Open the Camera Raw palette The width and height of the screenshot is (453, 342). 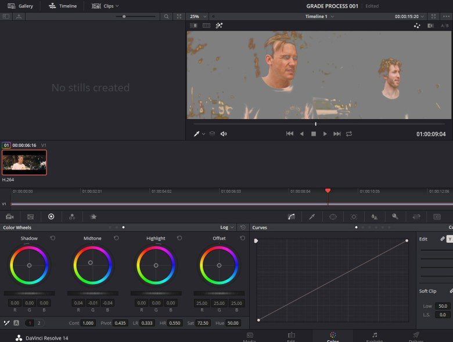(x=9, y=217)
